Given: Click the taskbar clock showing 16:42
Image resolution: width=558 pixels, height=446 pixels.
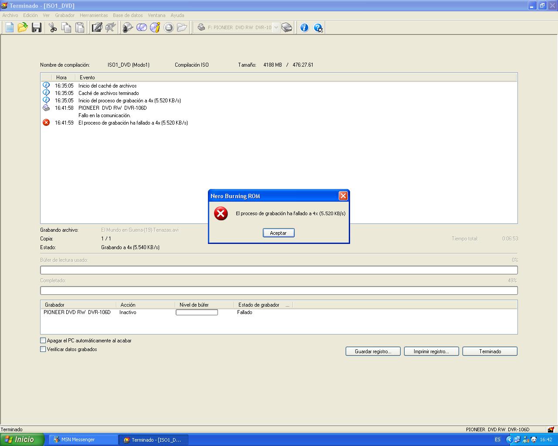Looking at the screenshot, I should click(x=546, y=439).
